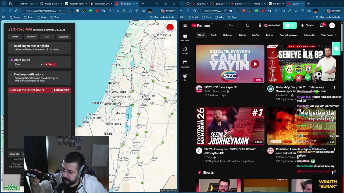The width and height of the screenshot is (344, 193).
Task: Open Diğer sık kullanılanlar folder in left browser
Action: point(163,17)
